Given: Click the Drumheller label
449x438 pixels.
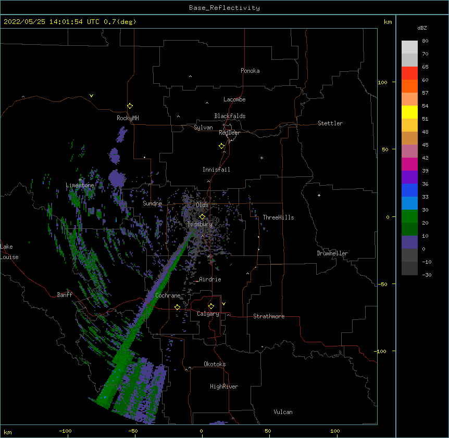Looking at the screenshot, I should tap(332, 253).
